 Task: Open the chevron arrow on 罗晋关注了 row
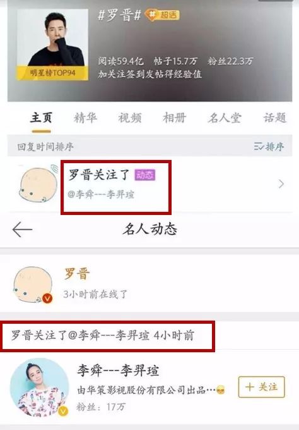281,184
